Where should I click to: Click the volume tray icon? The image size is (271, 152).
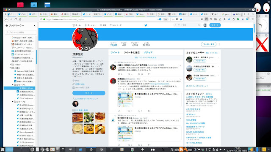tap(221, 149)
